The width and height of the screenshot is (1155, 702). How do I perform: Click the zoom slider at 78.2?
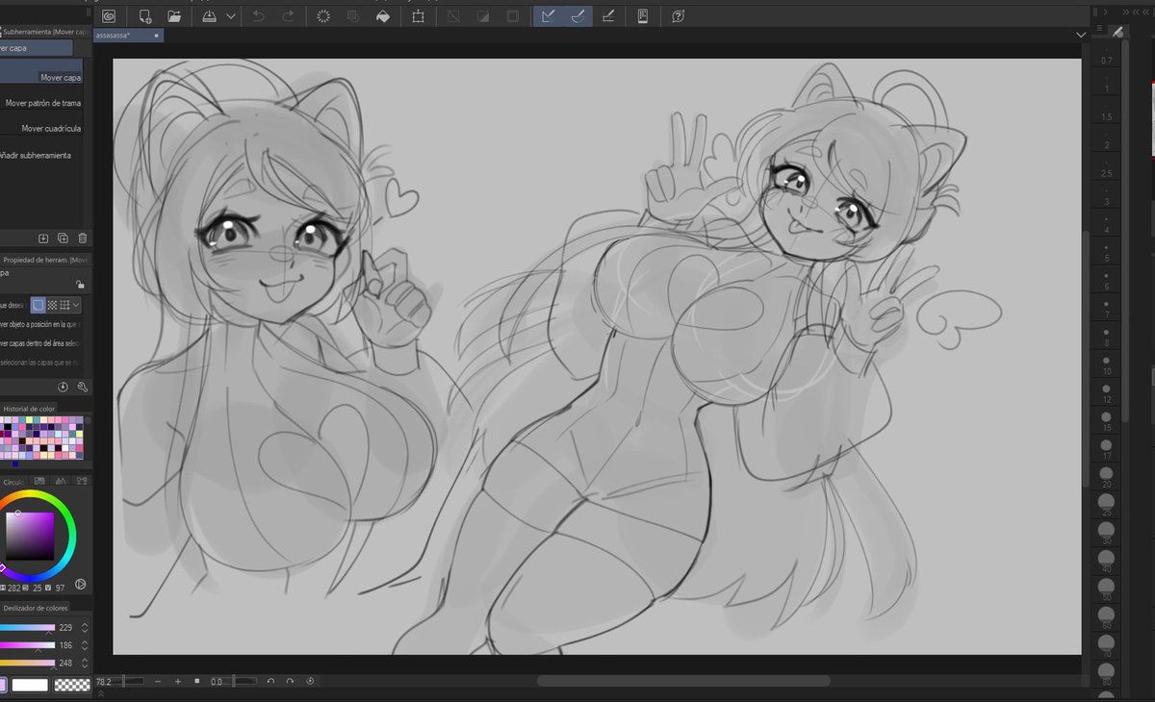[119, 682]
